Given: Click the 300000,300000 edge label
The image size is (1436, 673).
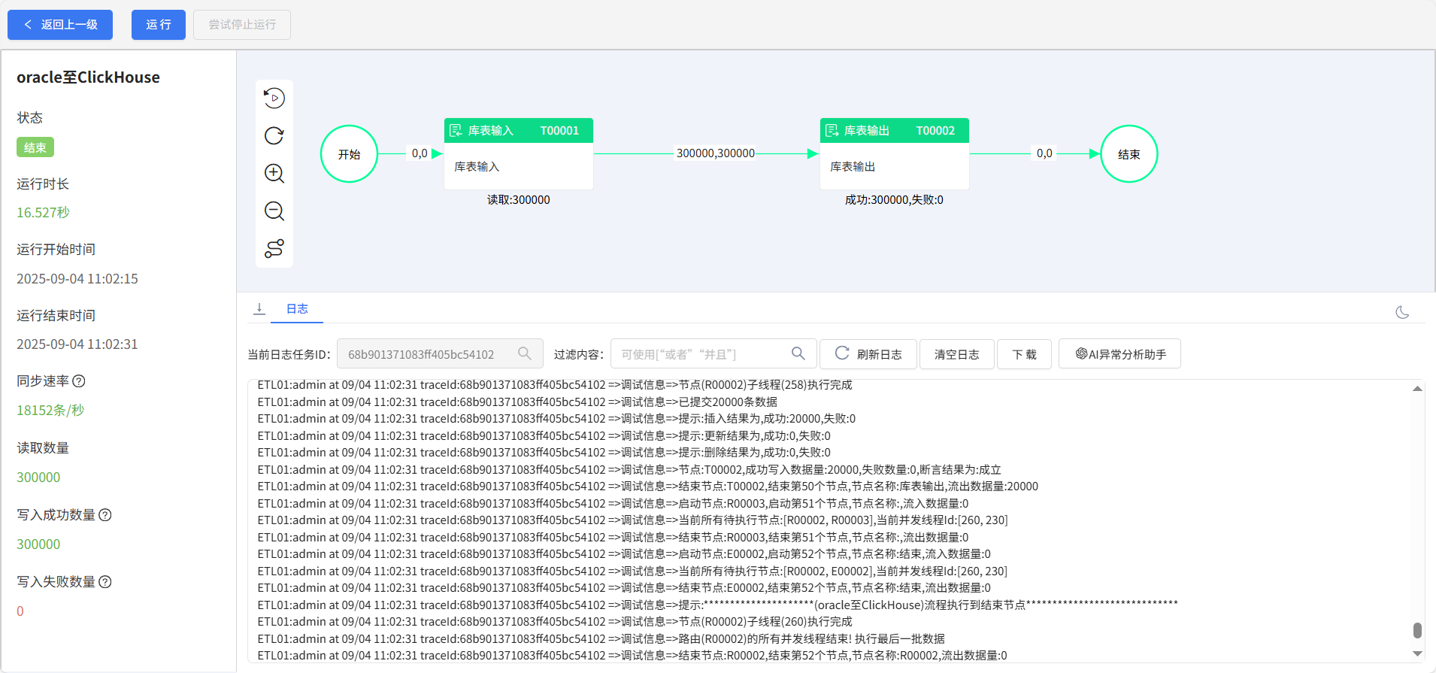Looking at the screenshot, I should coord(716,153).
